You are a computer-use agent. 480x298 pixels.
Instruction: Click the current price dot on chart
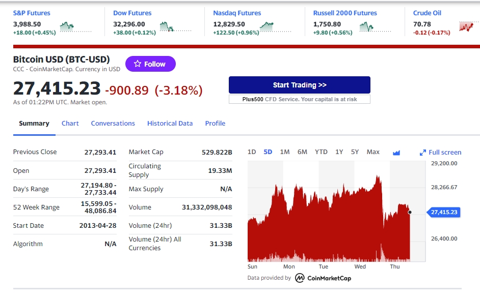tap(410, 212)
